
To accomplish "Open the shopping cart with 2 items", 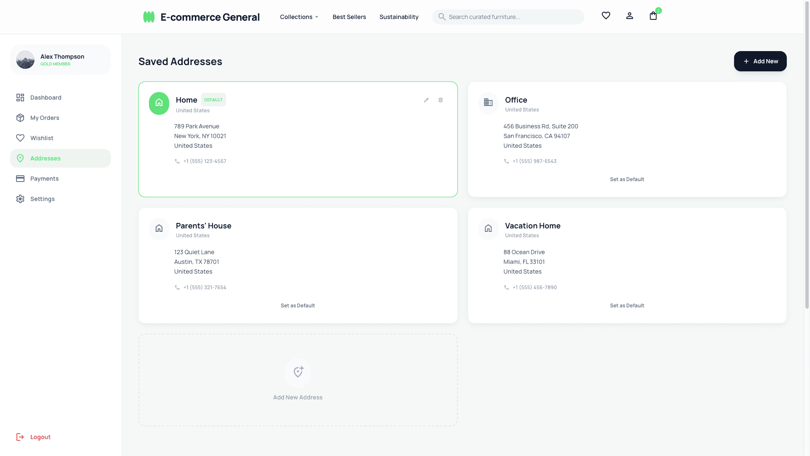I will pyautogui.click(x=653, y=16).
